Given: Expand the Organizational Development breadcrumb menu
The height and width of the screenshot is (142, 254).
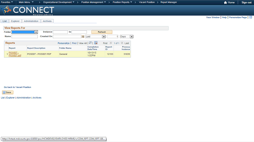Looking at the screenshot, I should [x=59, y=2].
